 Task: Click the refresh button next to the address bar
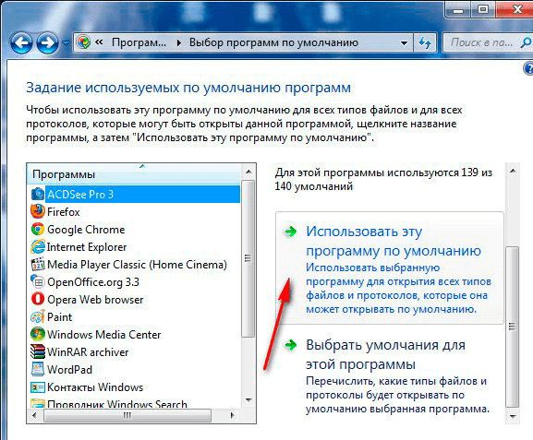pos(425,42)
